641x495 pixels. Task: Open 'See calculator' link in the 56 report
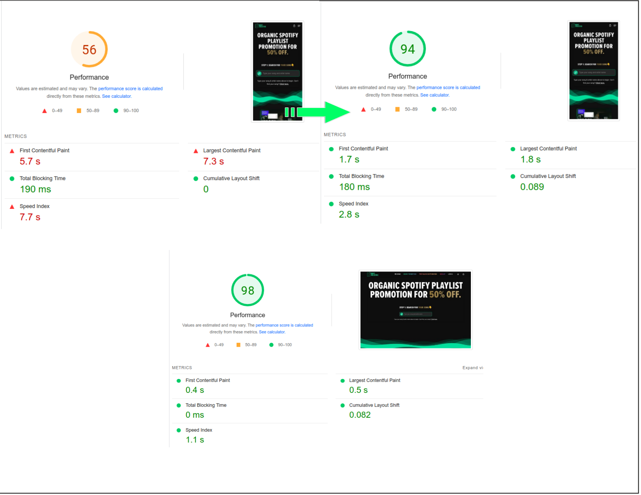click(117, 96)
